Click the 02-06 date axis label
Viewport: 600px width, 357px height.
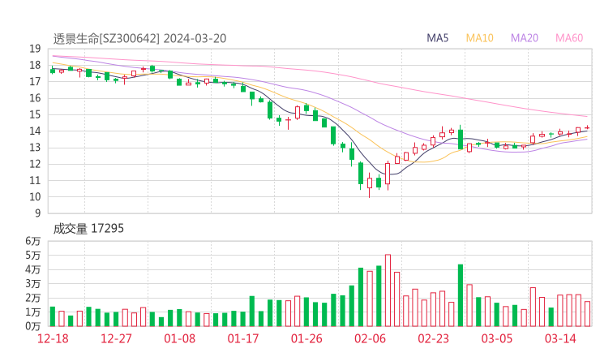coord(370,338)
